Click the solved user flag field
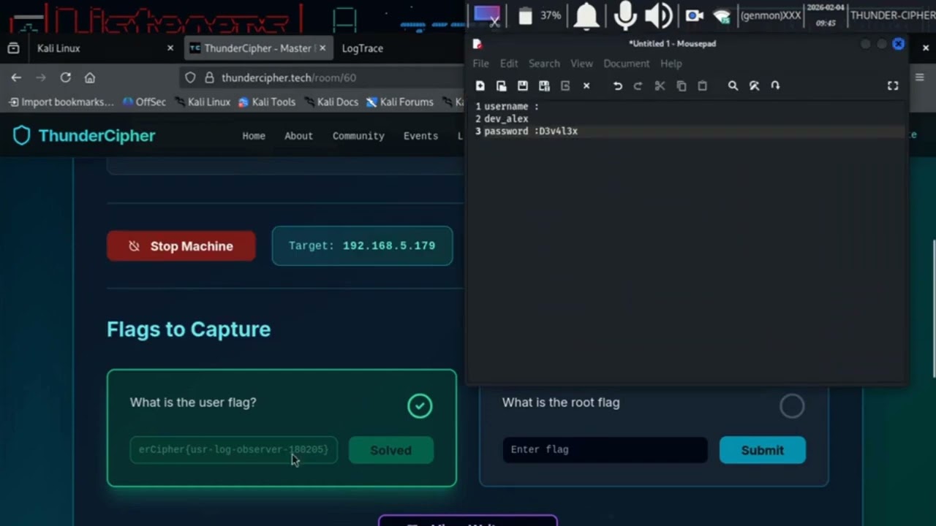 pos(234,450)
